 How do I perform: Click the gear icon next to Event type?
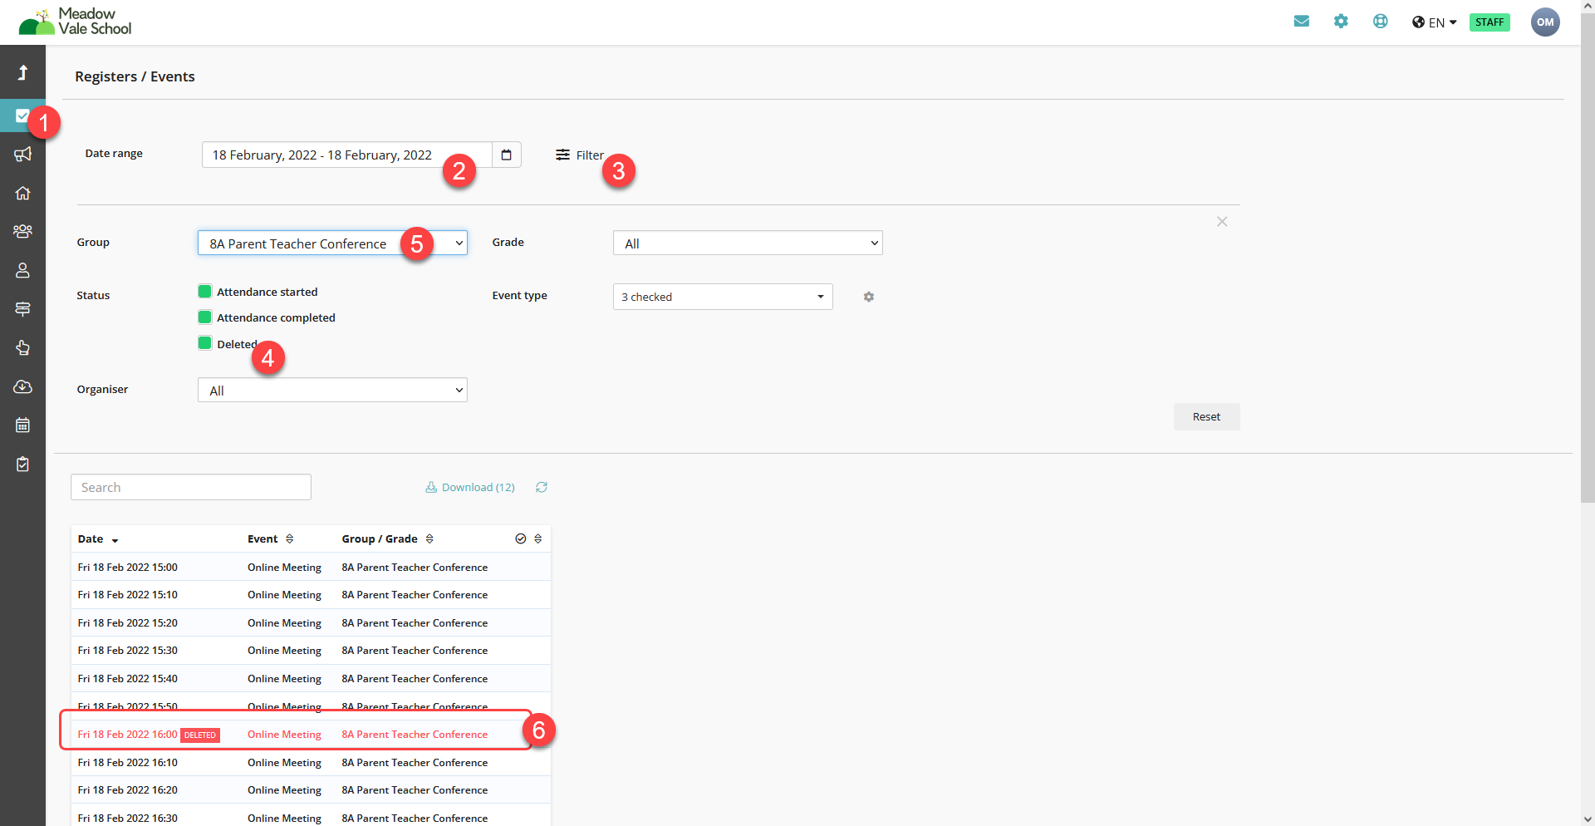pyautogui.click(x=868, y=297)
